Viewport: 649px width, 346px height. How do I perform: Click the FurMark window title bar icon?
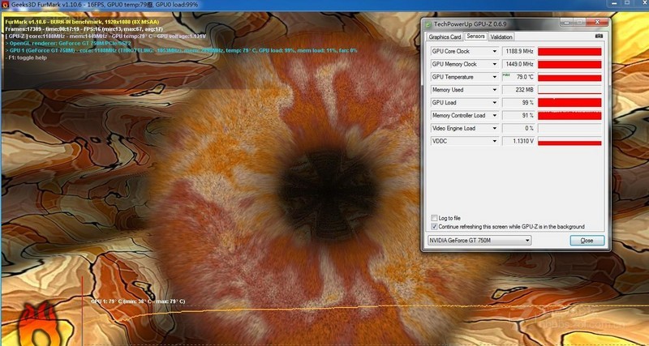click(5, 5)
